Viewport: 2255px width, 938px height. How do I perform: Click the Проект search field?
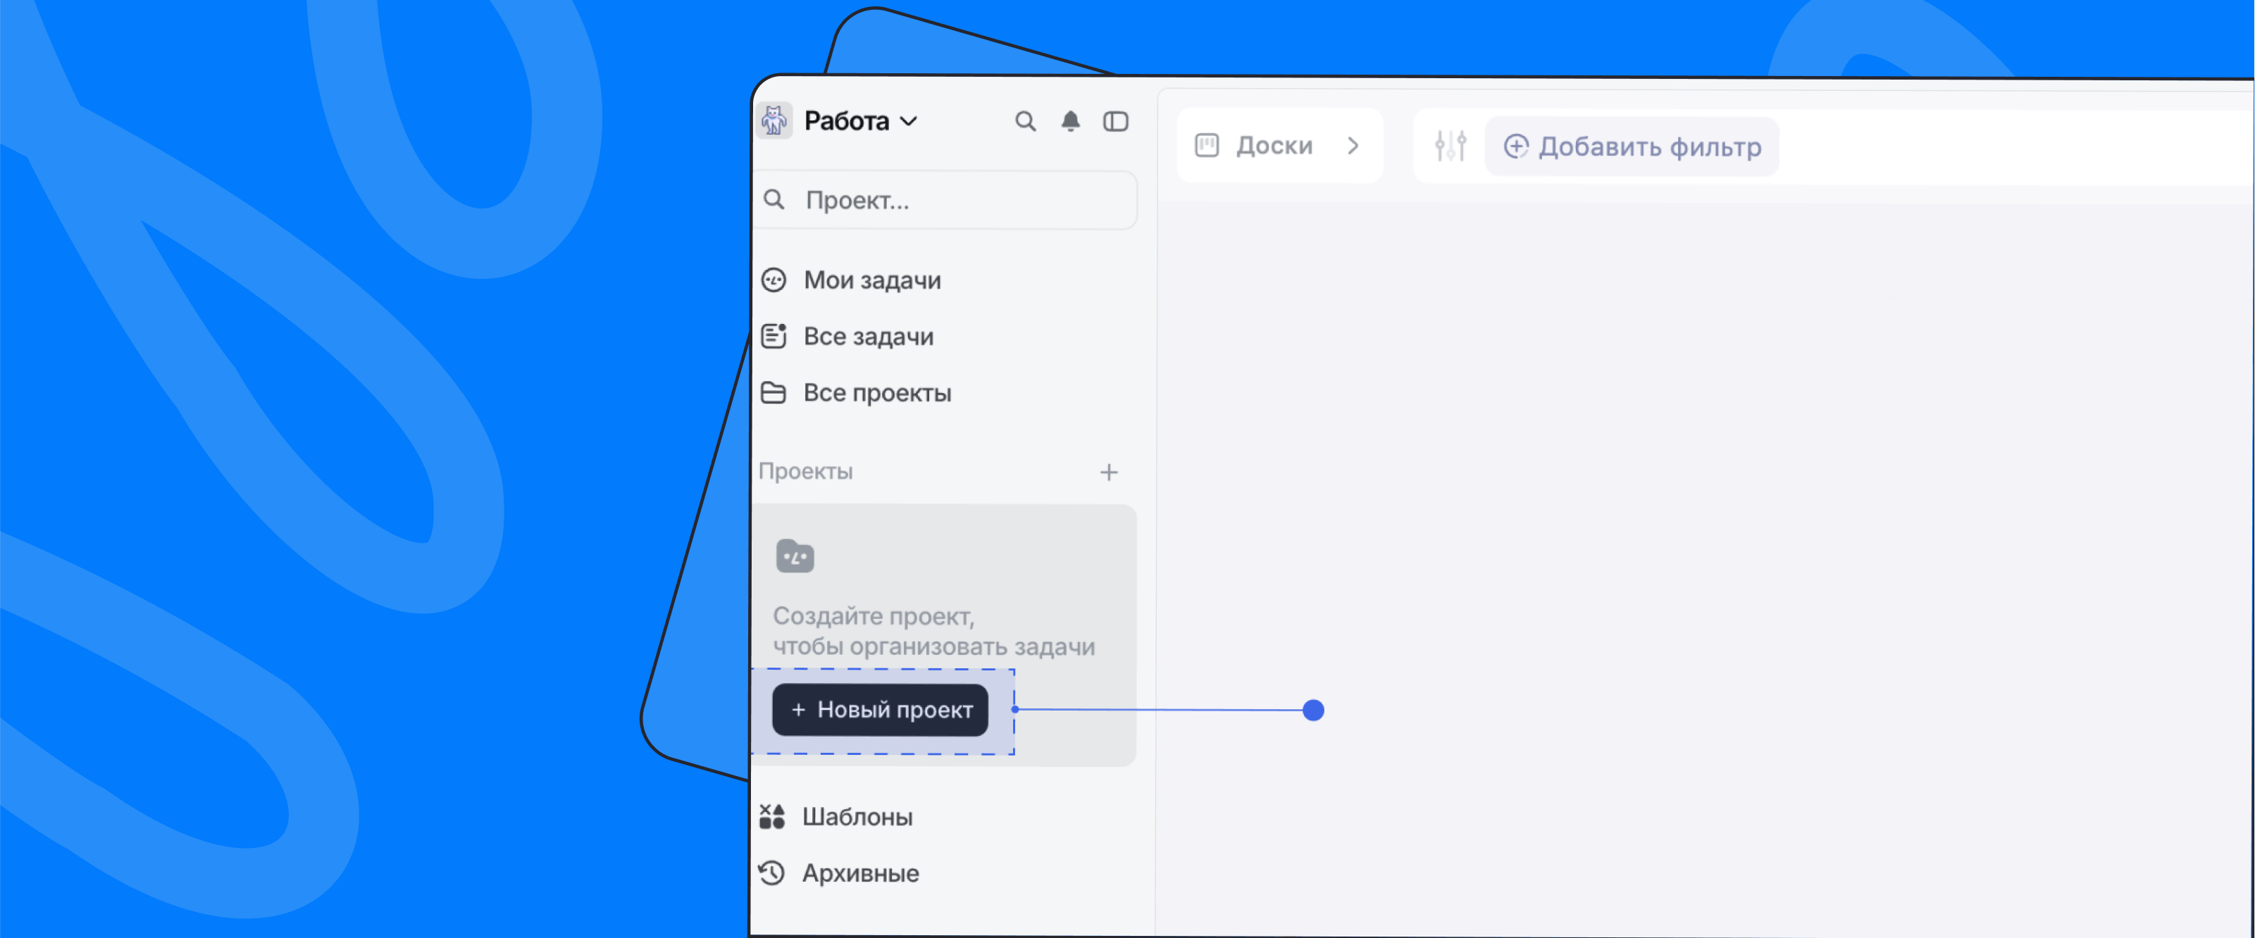[x=945, y=201]
